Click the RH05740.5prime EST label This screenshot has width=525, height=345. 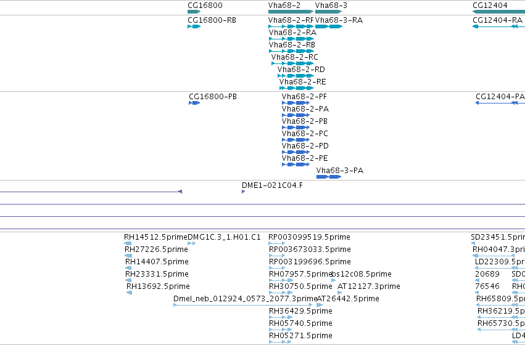coord(300,323)
